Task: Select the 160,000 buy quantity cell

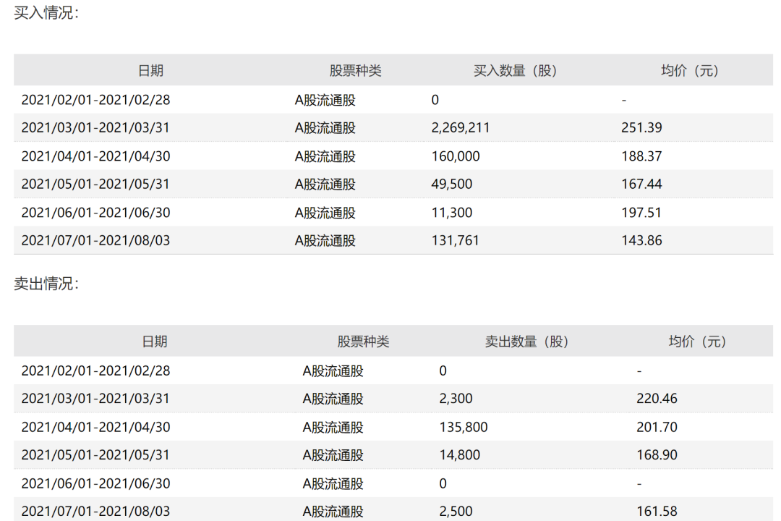Action: [x=456, y=156]
